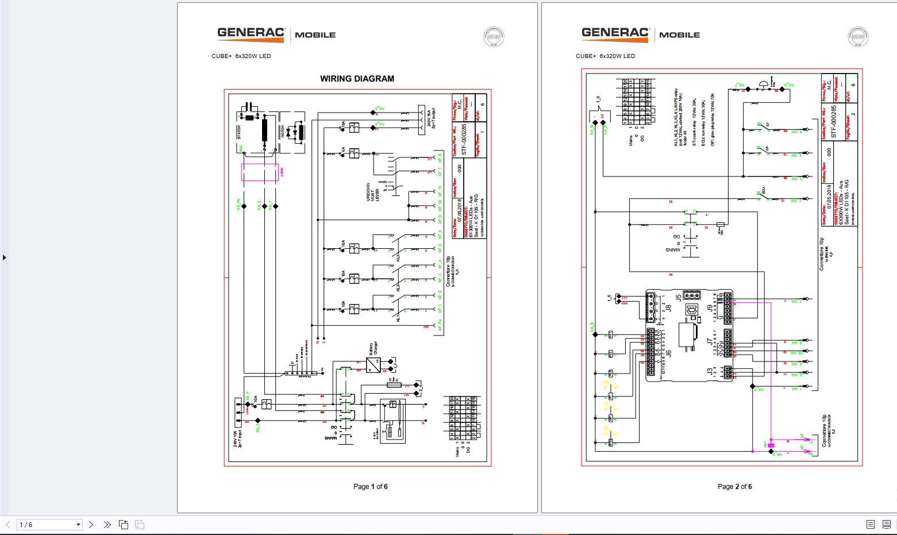Expand the left navigation panel arrow

coord(4,257)
